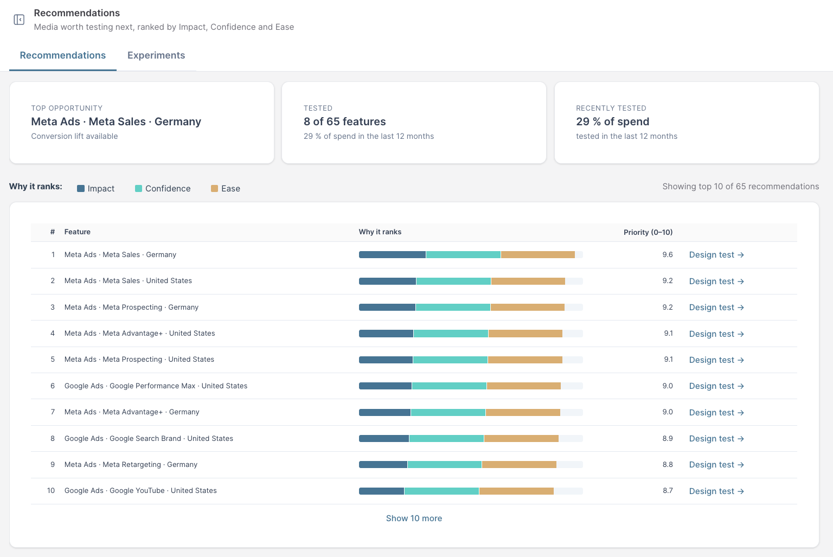This screenshot has height=557, width=833.
Task: Switch to the Experiments tab
Action: [x=156, y=55]
